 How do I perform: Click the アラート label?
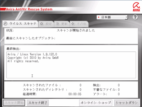[100, 94]
